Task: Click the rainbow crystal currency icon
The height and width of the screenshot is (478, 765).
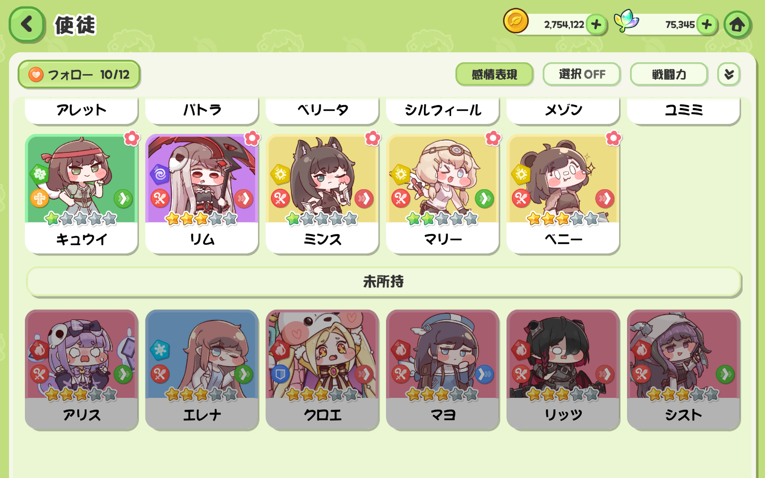Action: tap(627, 21)
